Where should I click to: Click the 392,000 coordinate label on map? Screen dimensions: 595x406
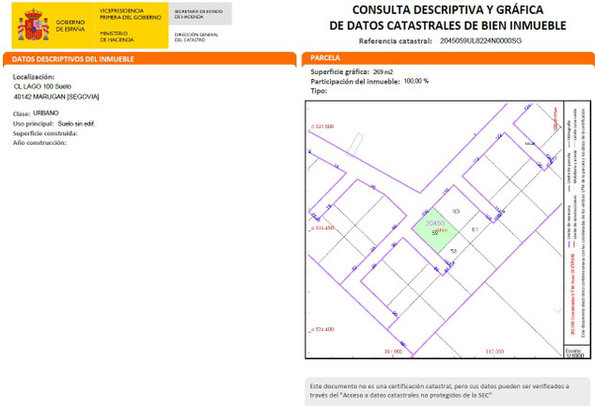[494, 351]
